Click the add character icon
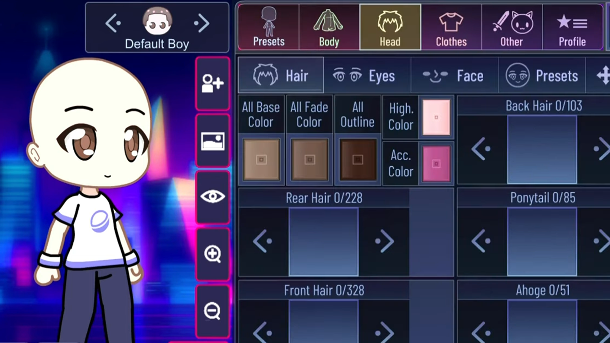The image size is (610, 343). pos(213,84)
